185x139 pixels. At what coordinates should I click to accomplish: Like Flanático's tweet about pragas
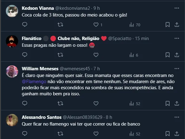[x=96, y=55]
